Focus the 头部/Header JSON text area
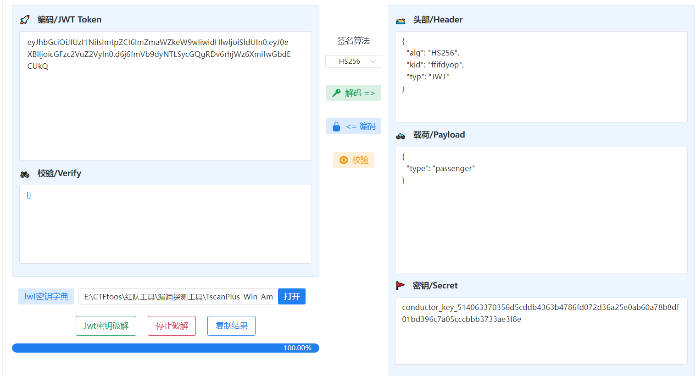The image size is (696, 376). pos(541,77)
